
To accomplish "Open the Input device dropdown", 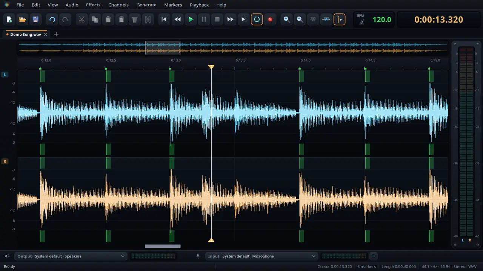I will [261, 256].
